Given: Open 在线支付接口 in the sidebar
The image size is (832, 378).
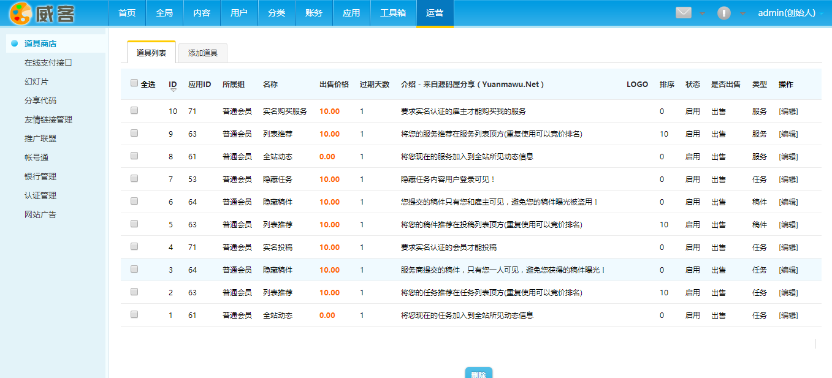Looking at the screenshot, I should click(48, 62).
